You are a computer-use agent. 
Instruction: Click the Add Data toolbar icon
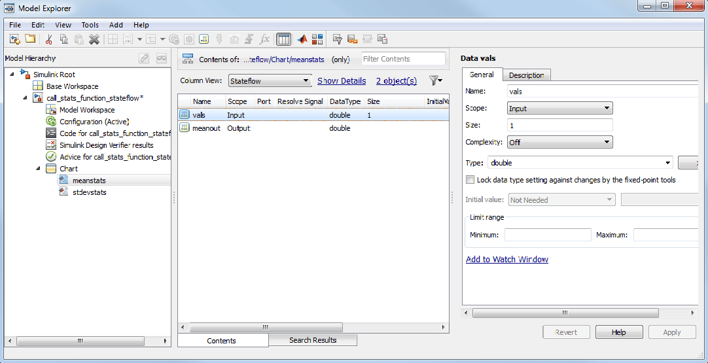coord(204,39)
